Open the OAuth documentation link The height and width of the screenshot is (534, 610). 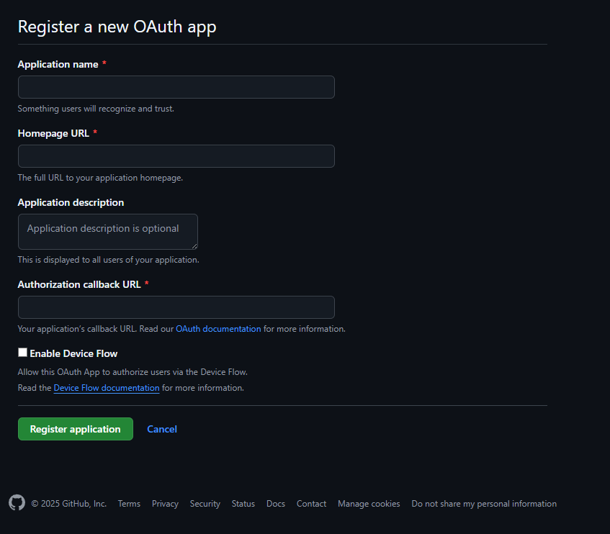tap(218, 328)
